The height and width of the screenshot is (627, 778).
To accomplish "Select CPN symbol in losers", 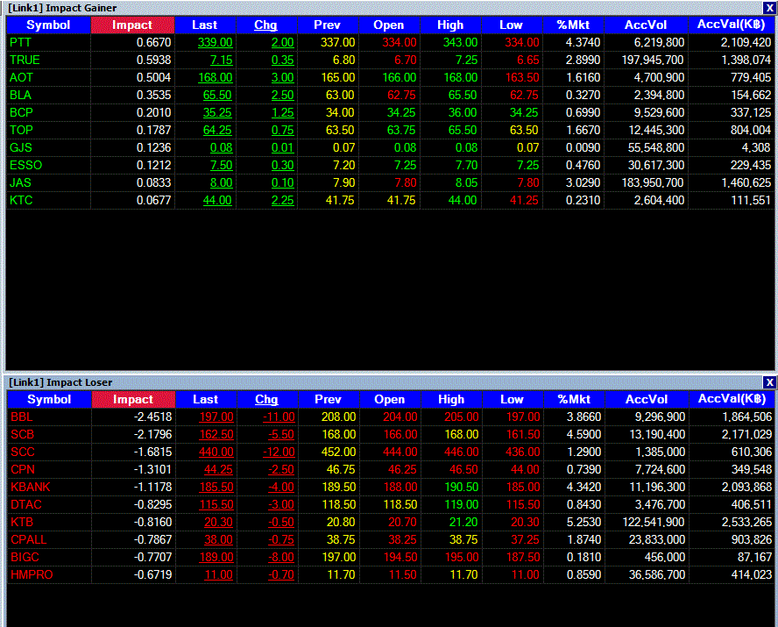I will point(23,470).
